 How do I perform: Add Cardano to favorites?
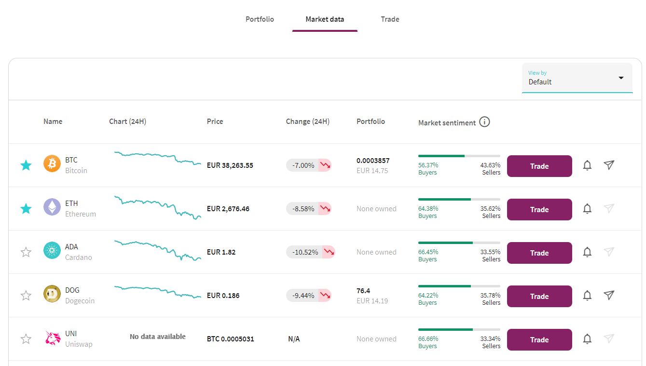click(26, 252)
